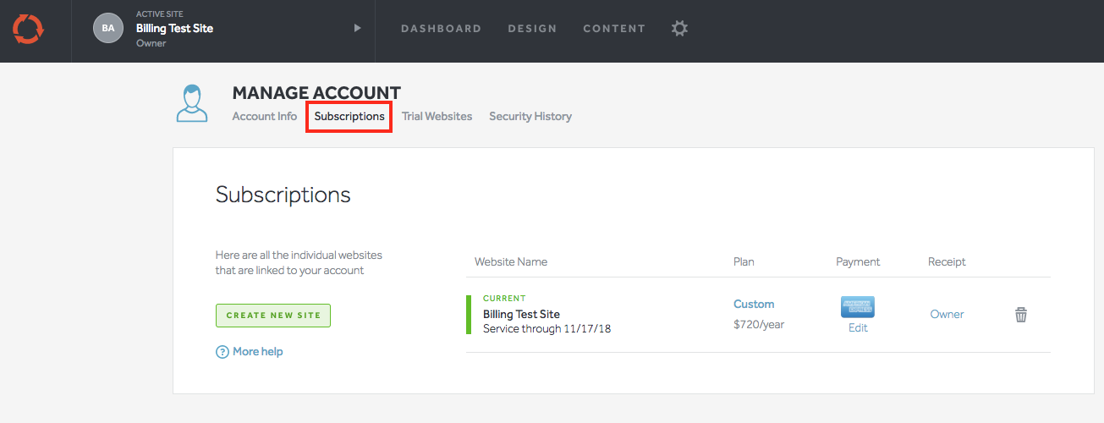
Task: Open the Design menu
Action: click(532, 29)
